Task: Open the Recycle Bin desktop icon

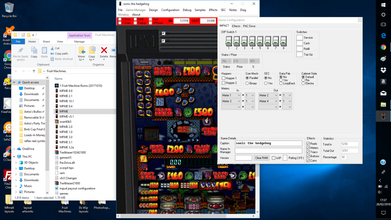Action: tap(9, 10)
